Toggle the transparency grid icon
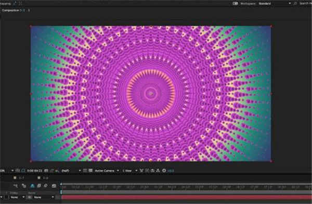 pos(90,171)
